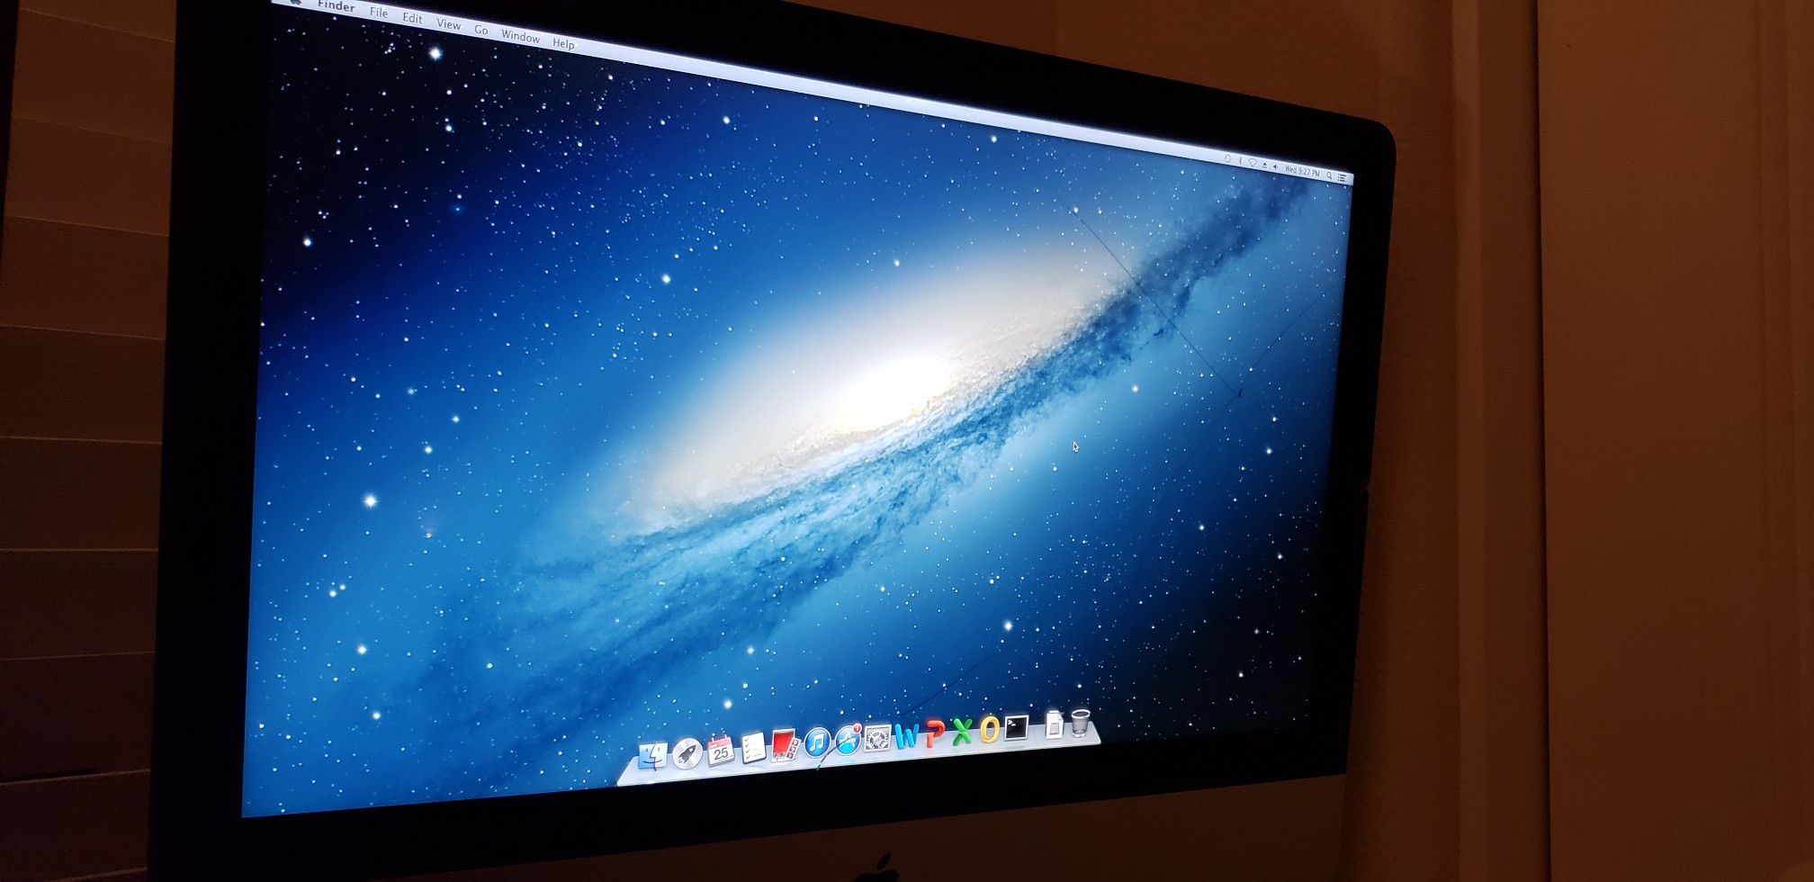Open the Edit menu
This screenshot has width=1814, height=882.
(x=412, y=18)
